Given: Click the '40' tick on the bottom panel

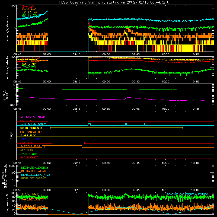Looking at the screenshot, I should pyautogui.click(x=14, y=206).
